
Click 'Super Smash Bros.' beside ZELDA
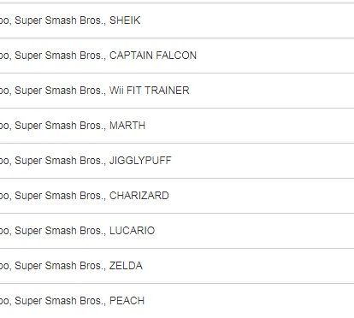point(60,266)
